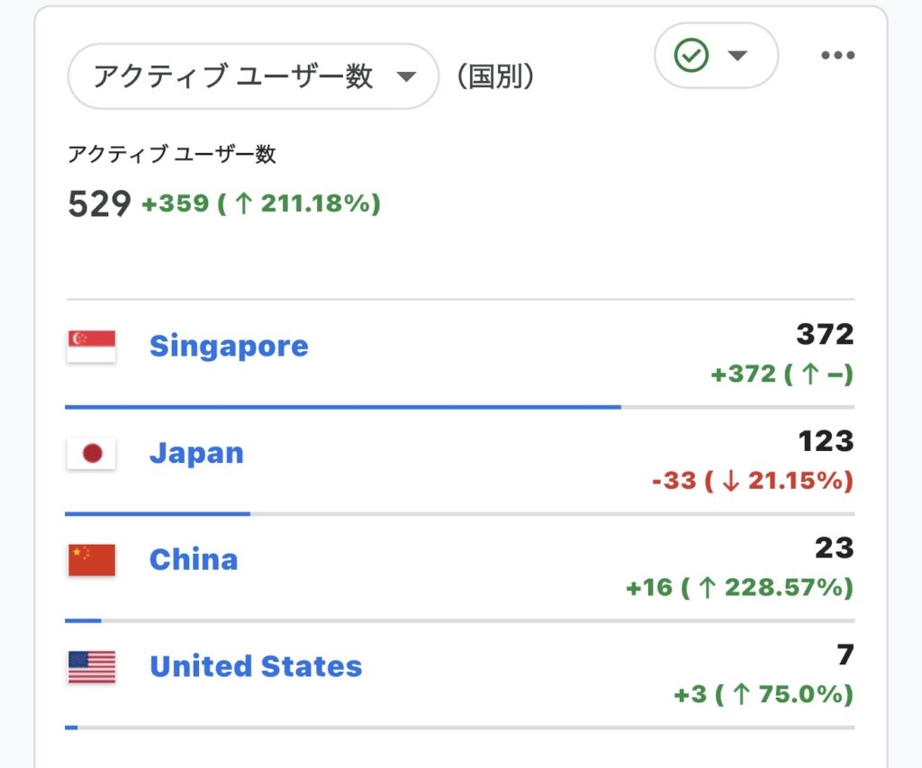Screen dimensions: 922x768
Task: Click the total 529 active users value
Action: pos(99,203)
